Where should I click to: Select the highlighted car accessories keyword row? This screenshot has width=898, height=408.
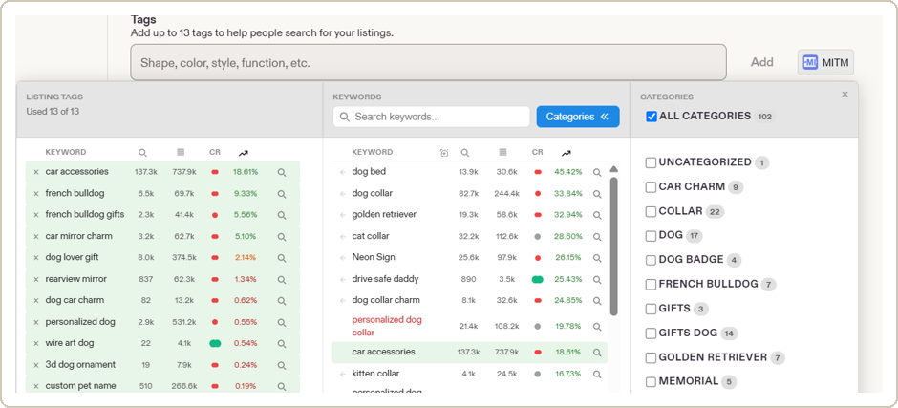[470, 353]
